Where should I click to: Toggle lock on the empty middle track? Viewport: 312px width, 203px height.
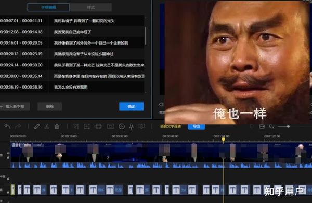[8, 179]
